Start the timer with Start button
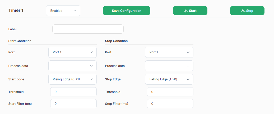 (190, 11)
